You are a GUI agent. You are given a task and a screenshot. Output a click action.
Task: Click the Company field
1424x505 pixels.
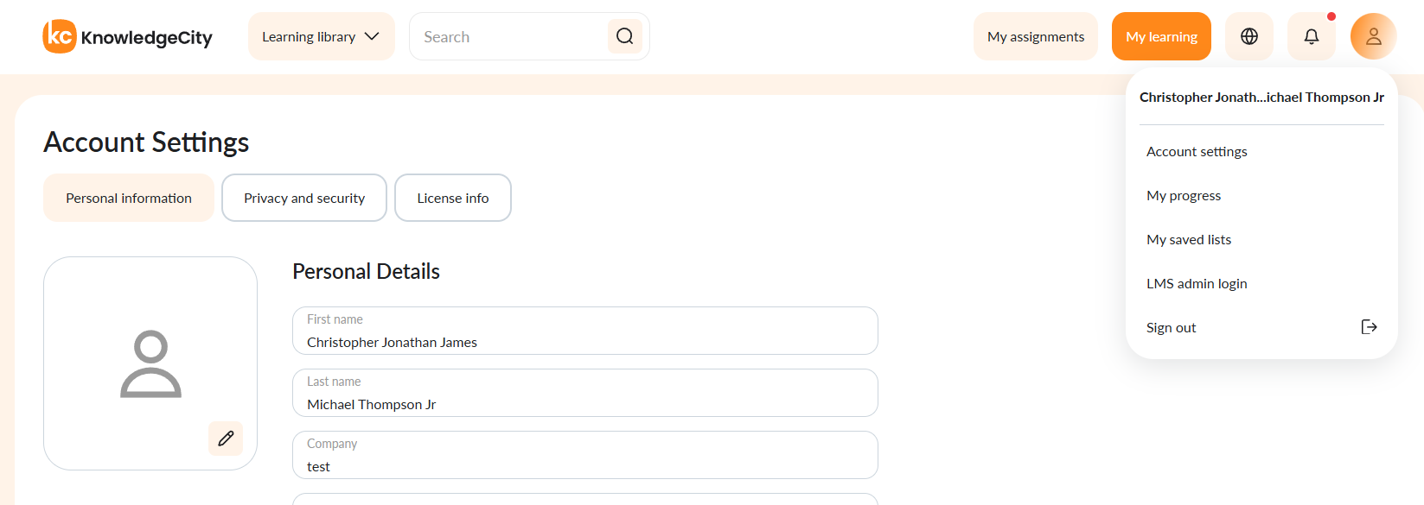pyautogui.click(x=585, y=455)
